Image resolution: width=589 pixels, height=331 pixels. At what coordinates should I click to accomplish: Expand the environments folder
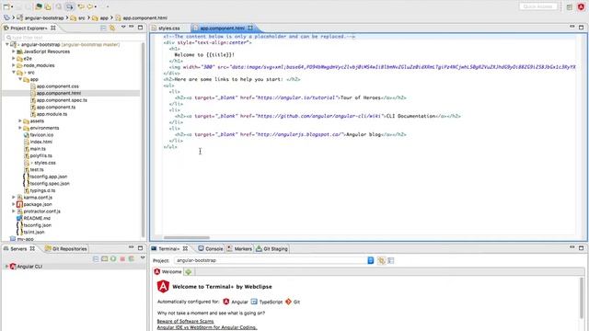(20, 128)
